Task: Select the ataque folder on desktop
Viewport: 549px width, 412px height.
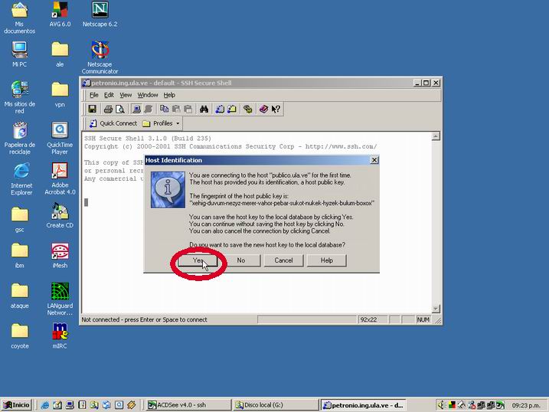Action: point(20,296)
